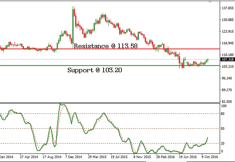
Task: Click price scale value 103.210
Action: tap(228, 66)
